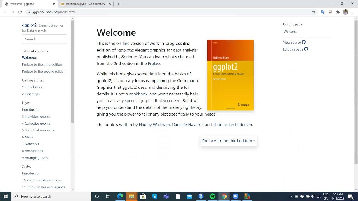Open chapter 8 Annotations
The image size is (358, 201).
tap(32, 151)
